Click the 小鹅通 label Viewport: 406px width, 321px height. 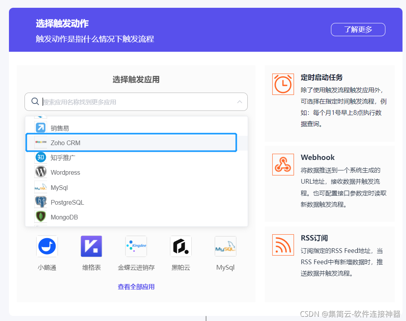point(47,267)
